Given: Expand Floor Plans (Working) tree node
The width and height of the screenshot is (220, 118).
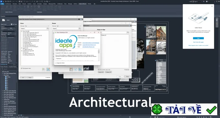Looking at the screenshot, I should 23,34.
